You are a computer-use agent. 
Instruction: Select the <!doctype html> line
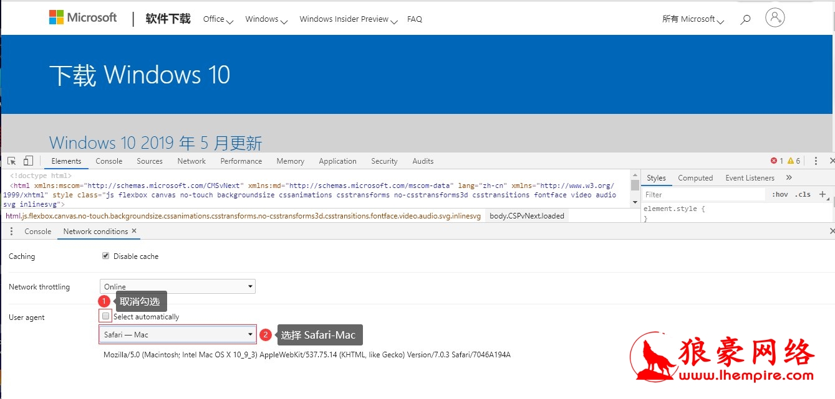click(x=41, y=176)
